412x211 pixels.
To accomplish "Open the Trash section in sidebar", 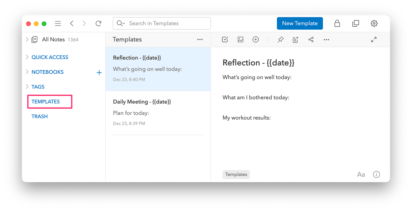I will pos(40,116).
